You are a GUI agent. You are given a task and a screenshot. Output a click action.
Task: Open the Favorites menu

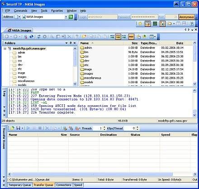(x=57, y=11)
